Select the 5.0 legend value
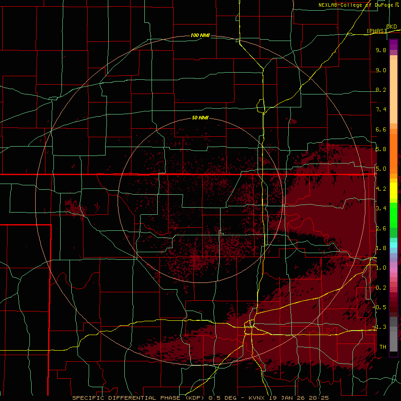Viewport: 401px width, 401px height. pyautogui.click(x=381, y=169)
